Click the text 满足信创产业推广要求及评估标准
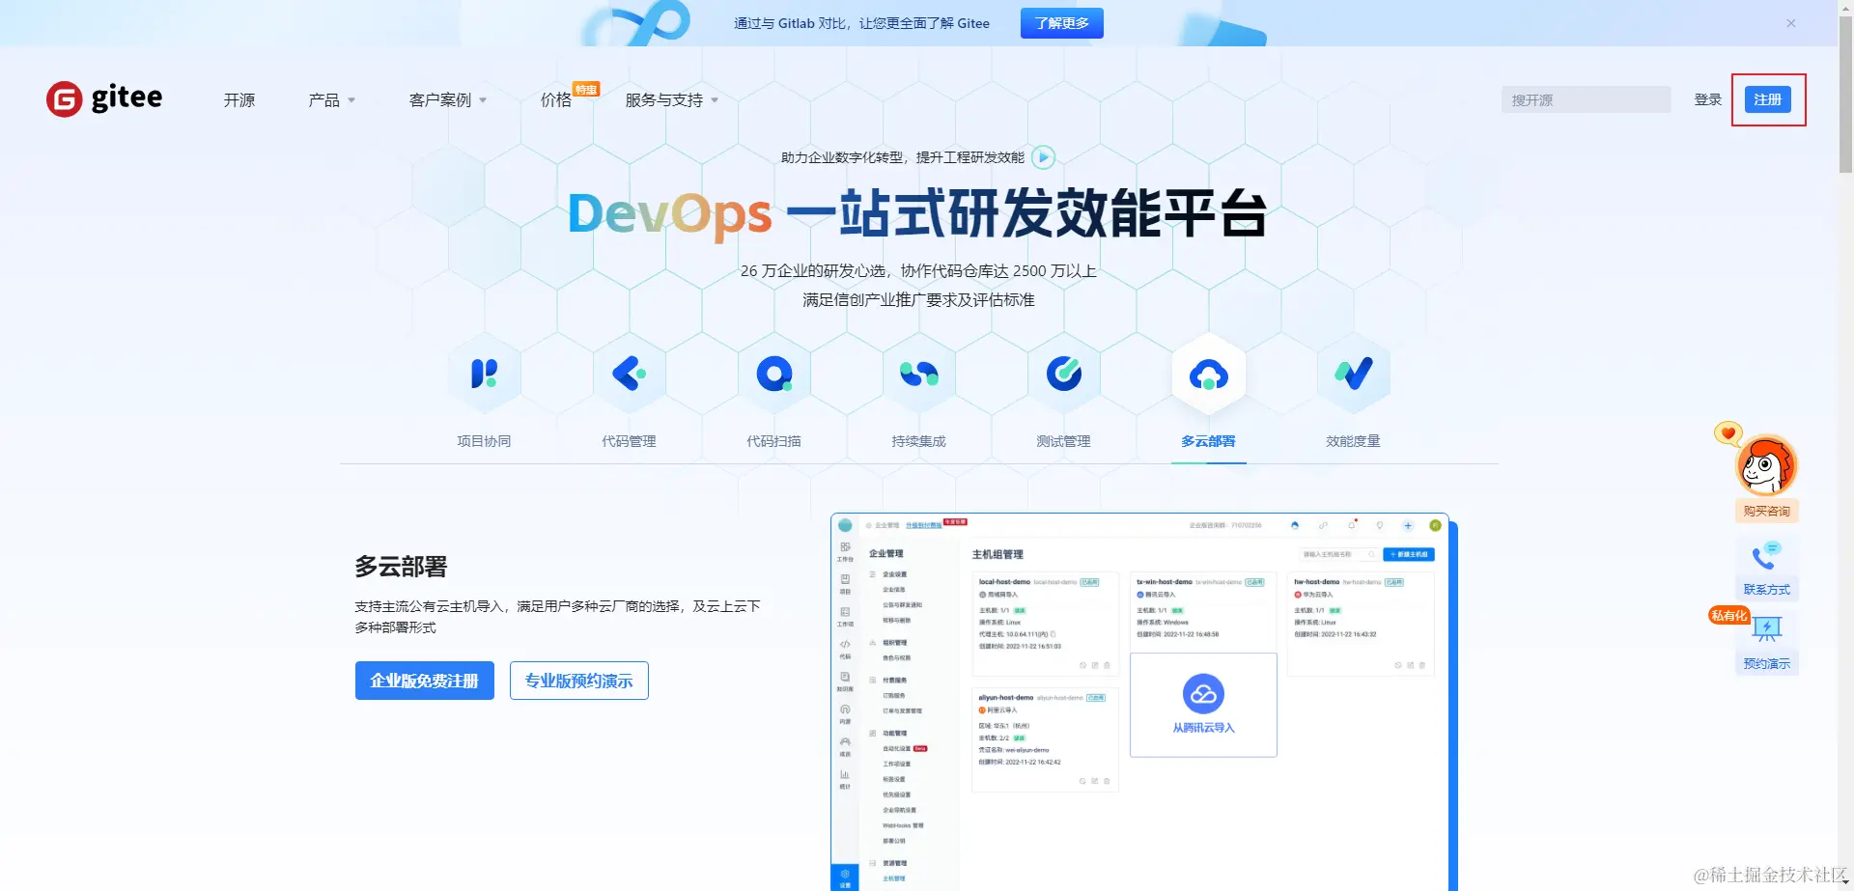Screen dimensions: 1854x891 pos(918,300)
